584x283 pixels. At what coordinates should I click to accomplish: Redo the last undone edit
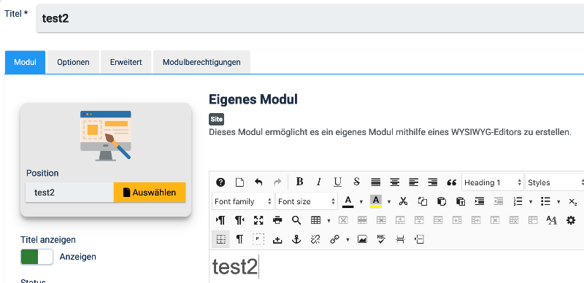pyautogui.click(x=277, y=182)
